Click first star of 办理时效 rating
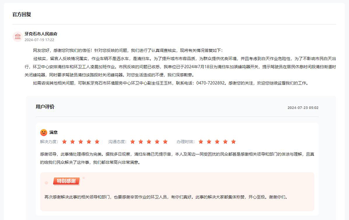 [x=201, y=142]
